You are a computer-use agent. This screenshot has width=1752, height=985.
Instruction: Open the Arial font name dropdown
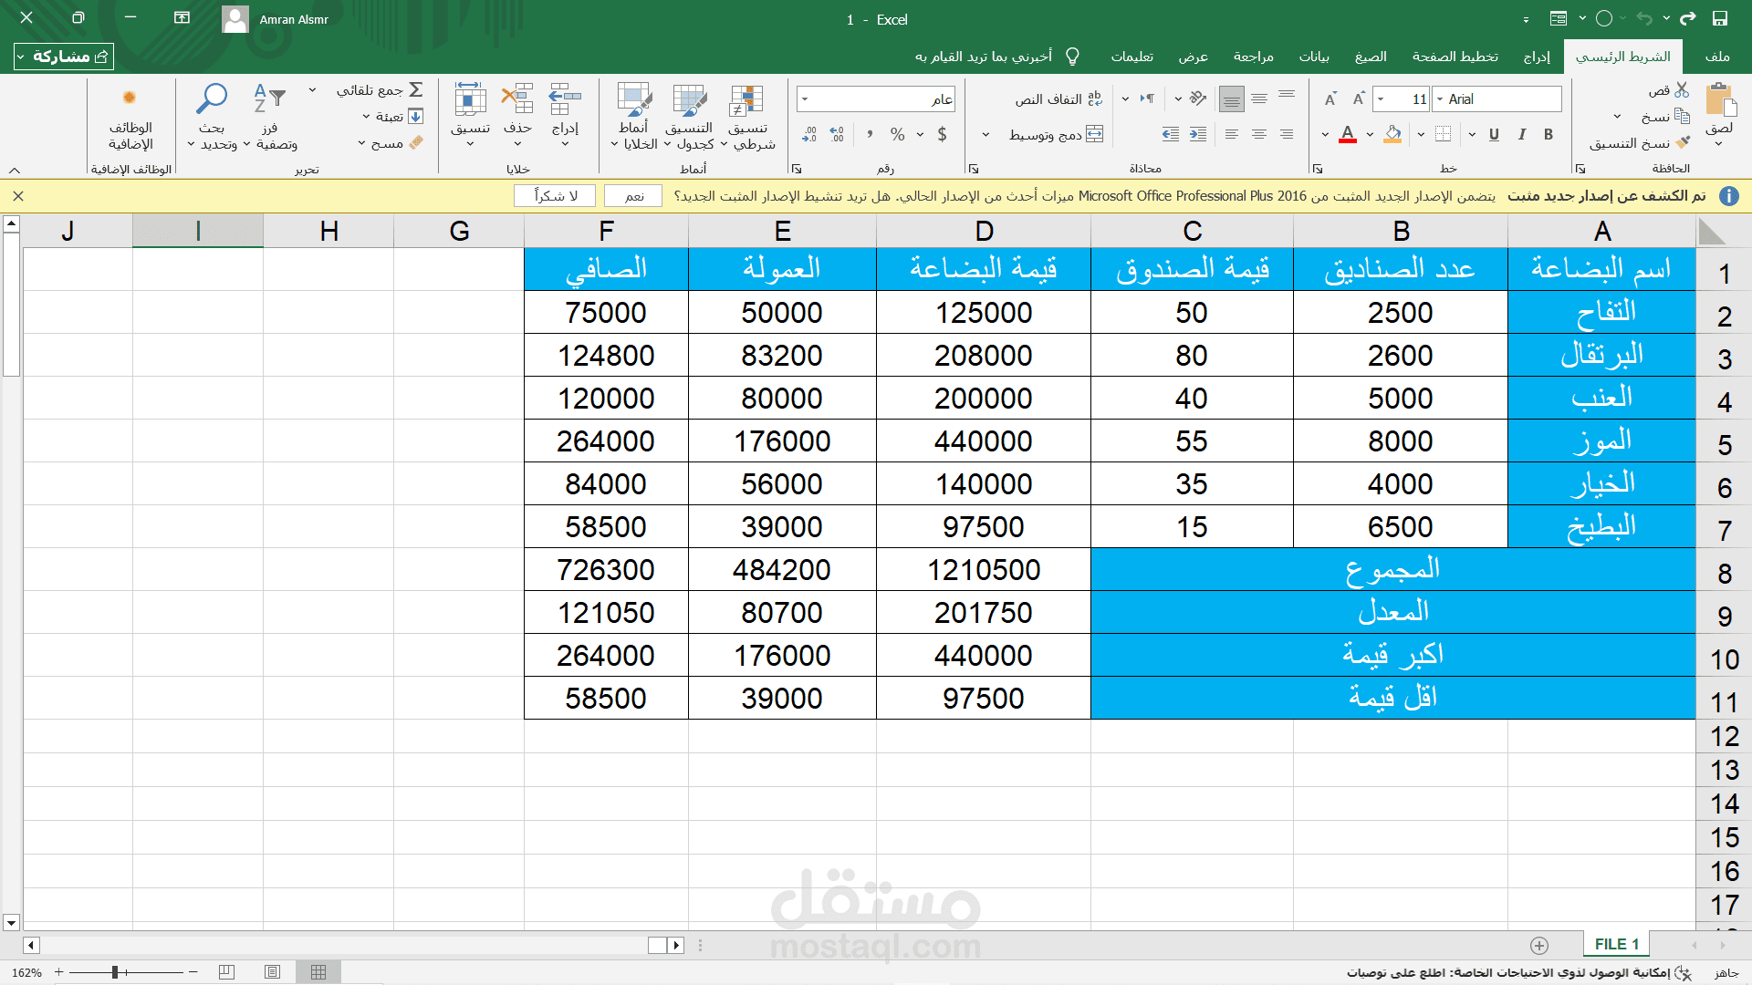(1440, 99)
